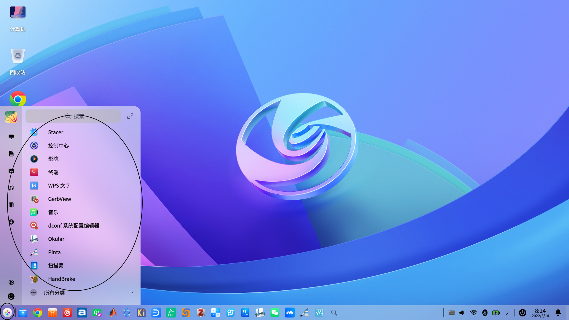Open the Wi-Fi network tray icon

(x=474, y=313)
